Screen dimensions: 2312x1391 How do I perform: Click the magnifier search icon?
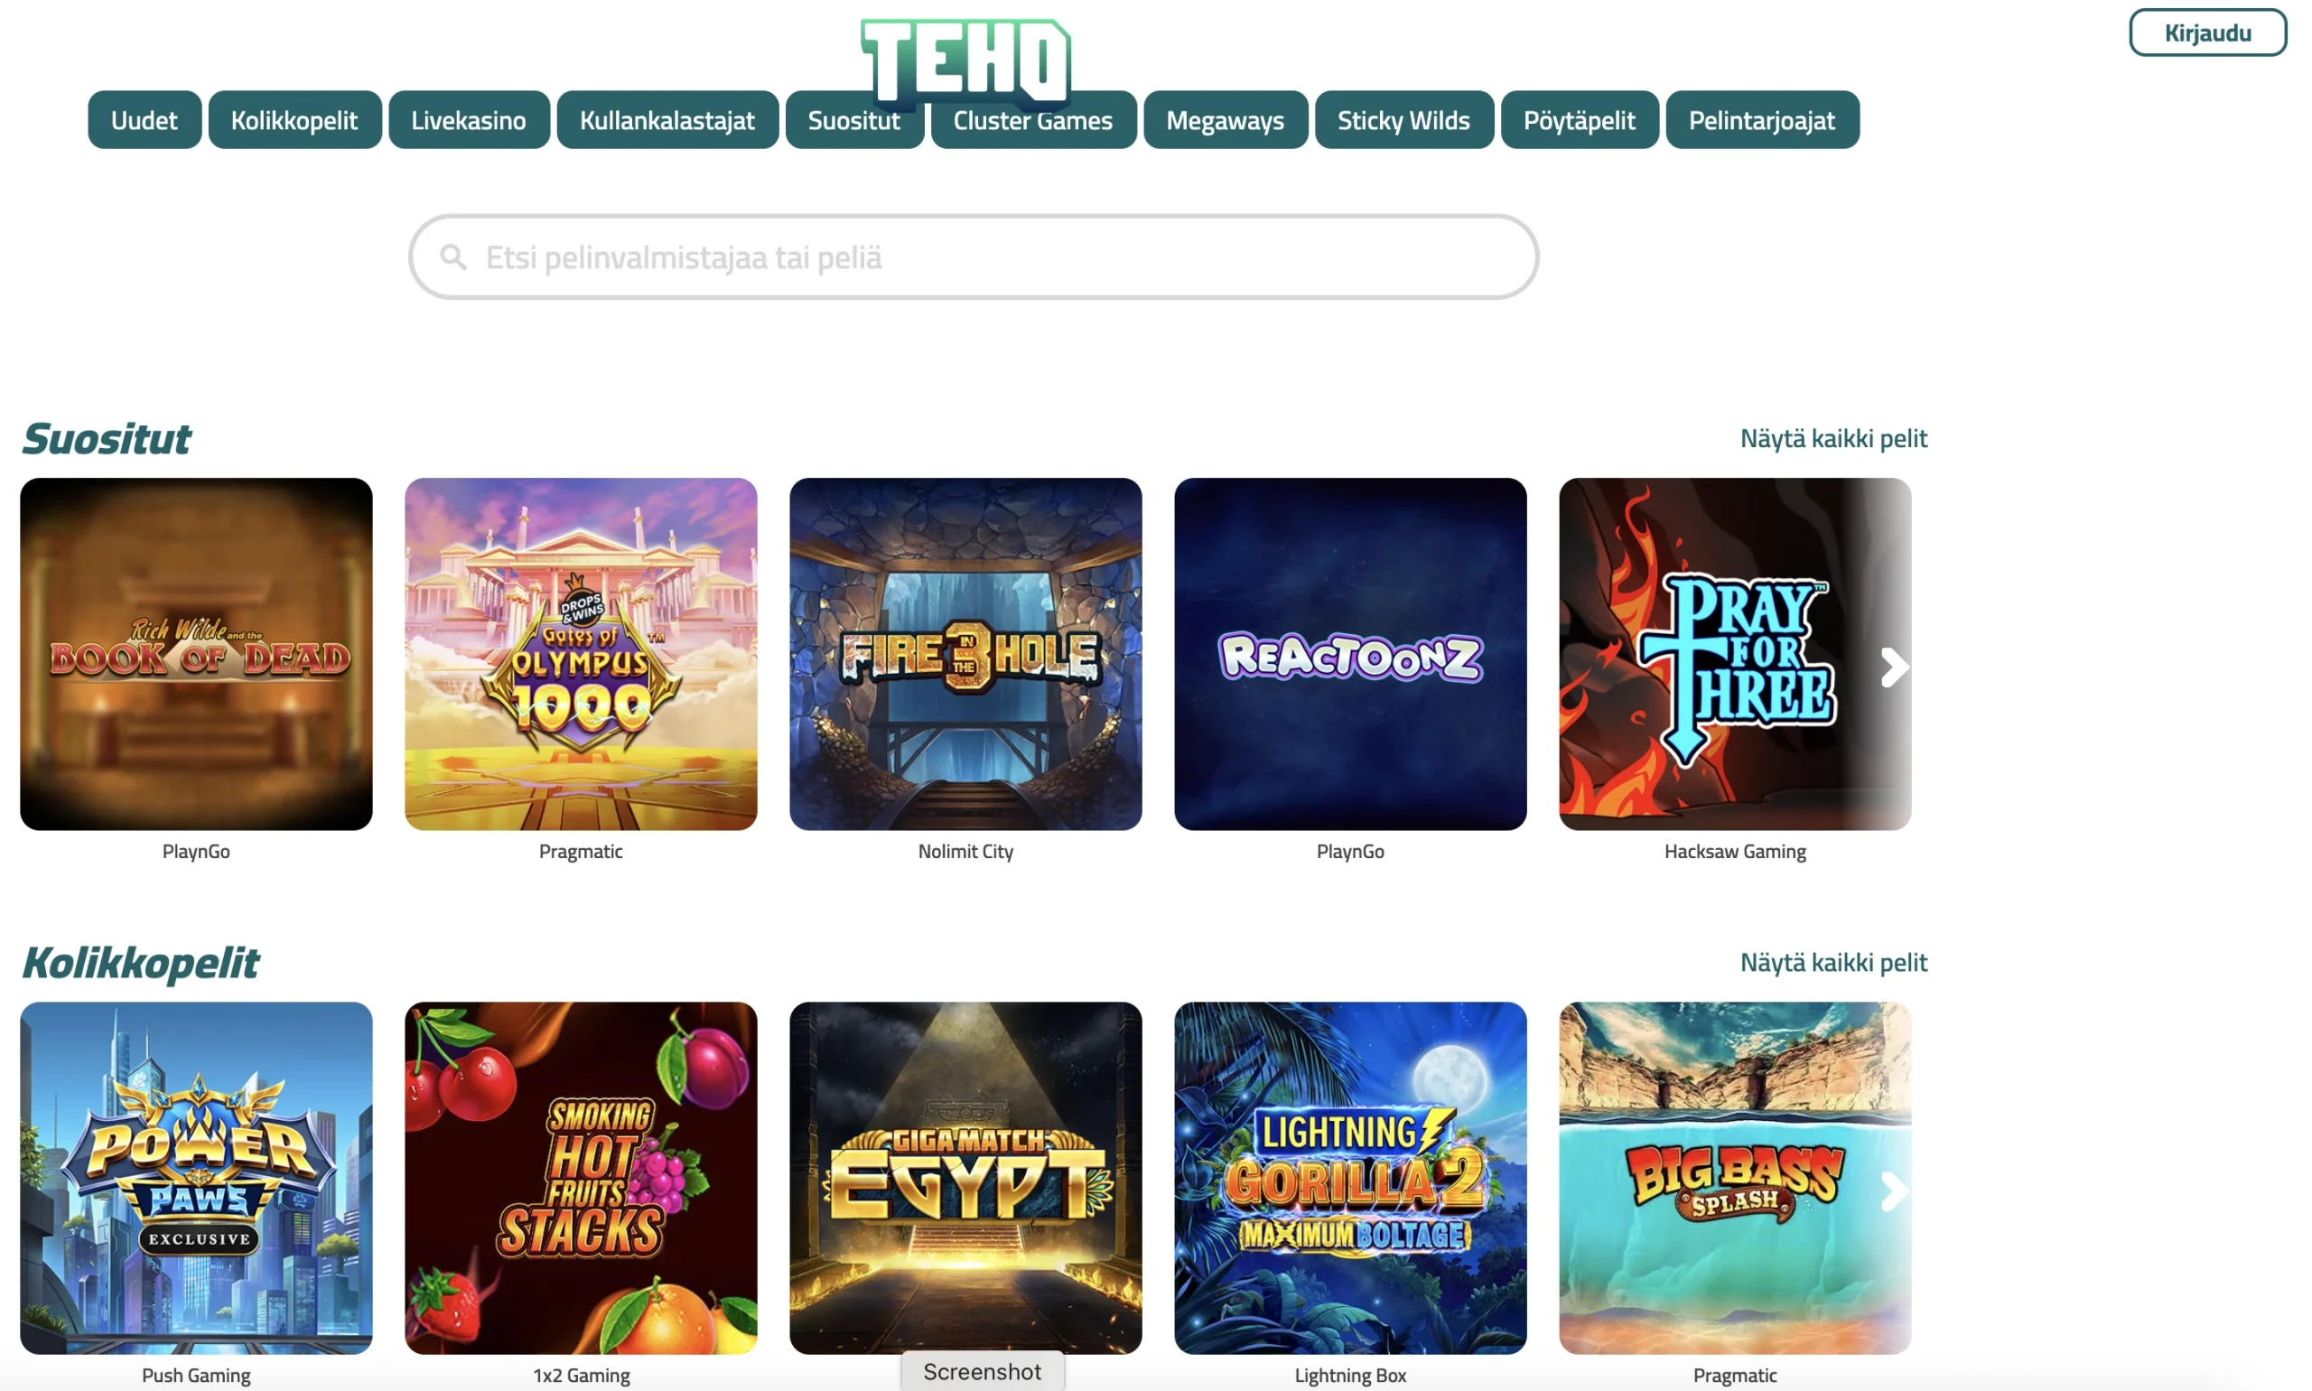pyautogui.click(x=453, y=257)
